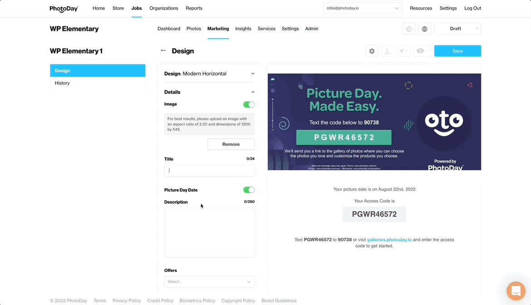Open design settings with gear icon

click(372, 51)
